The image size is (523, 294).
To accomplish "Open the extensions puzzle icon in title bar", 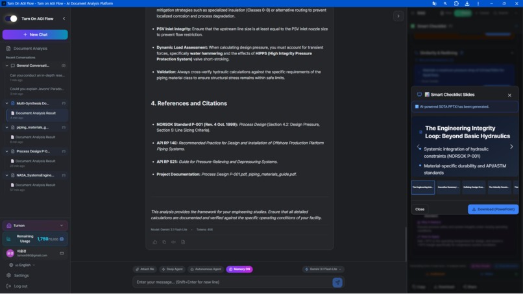I will pos(456,3).
